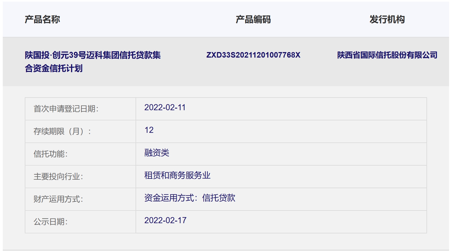Click issuer 陕西省国际信托股份有限公司
The image size is (451, 251).
coord(387,55)
